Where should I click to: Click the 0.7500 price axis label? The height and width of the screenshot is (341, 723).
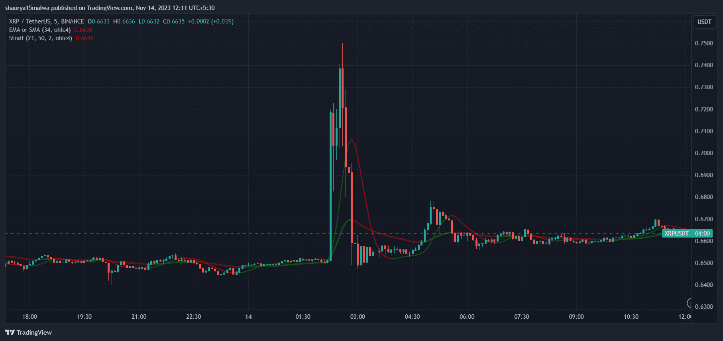click(x=704, y=43)
